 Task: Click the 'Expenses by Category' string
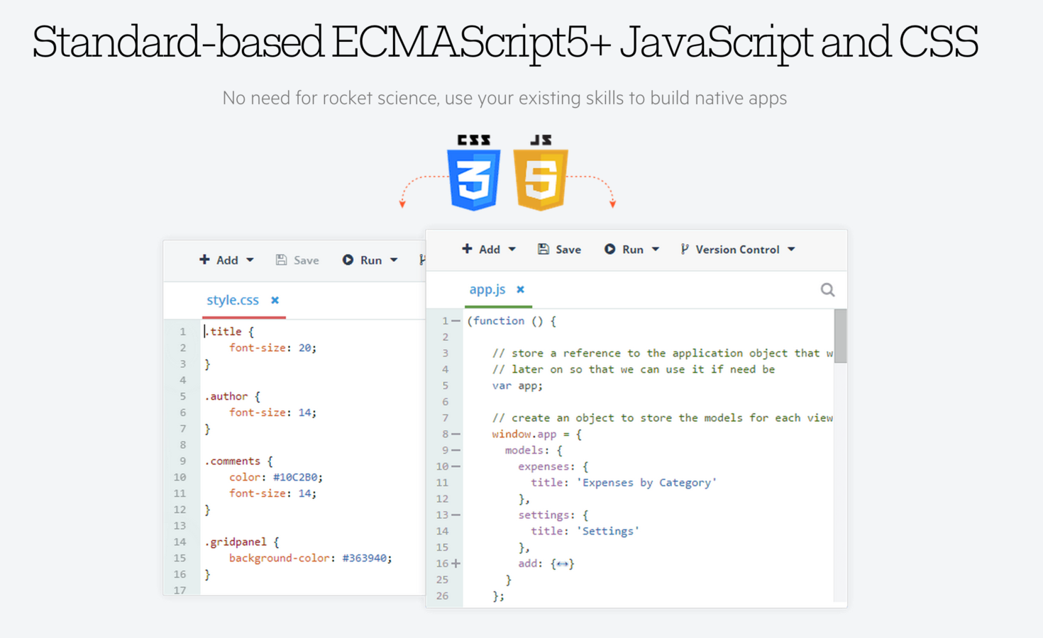point(646,483)
